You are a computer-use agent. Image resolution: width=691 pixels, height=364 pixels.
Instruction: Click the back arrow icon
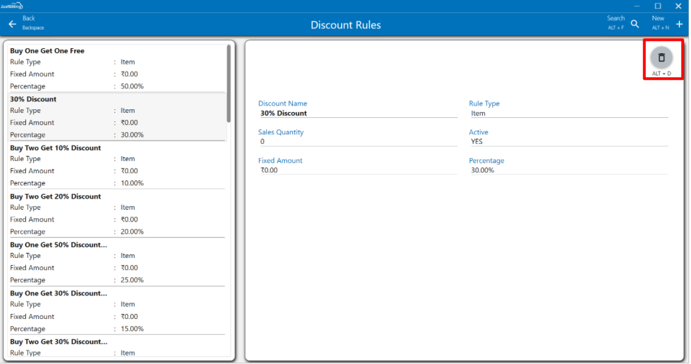(12, 24)
